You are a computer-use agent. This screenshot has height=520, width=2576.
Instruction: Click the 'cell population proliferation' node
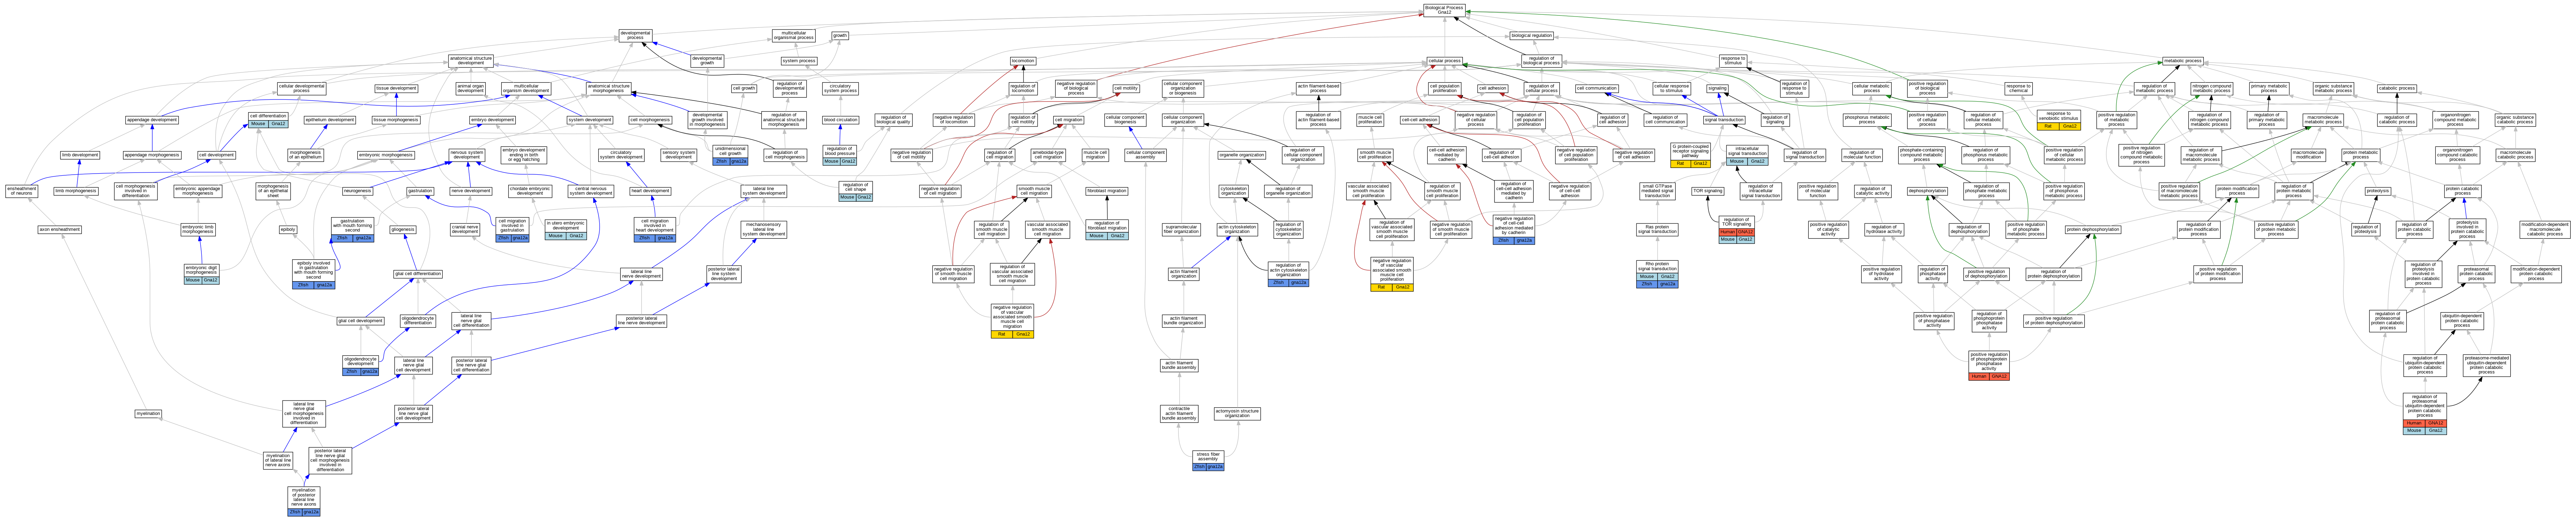(x=1444, y=88)
